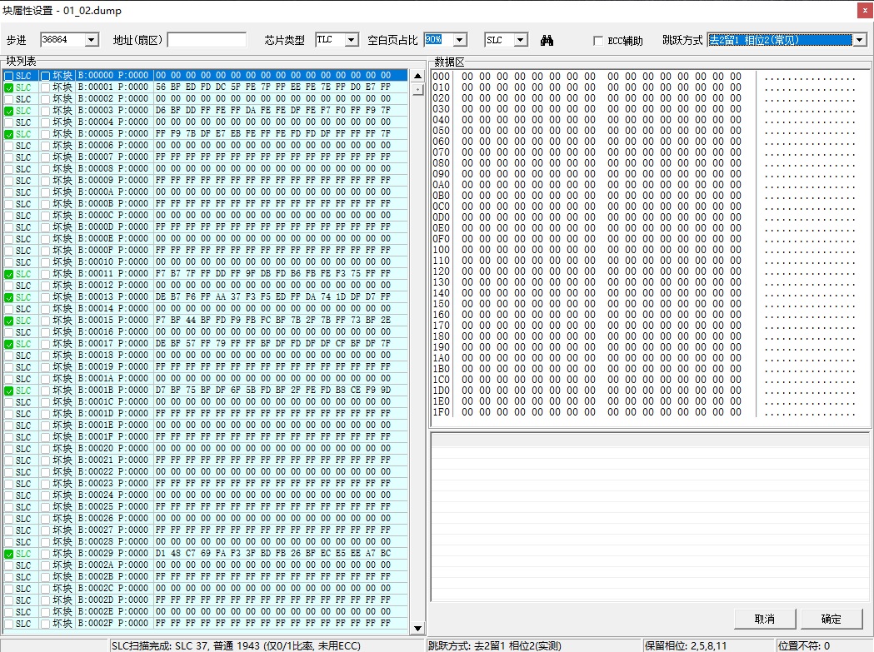Click the '保留相位: 2,5,8,11' status entry

tap(686, 646)
